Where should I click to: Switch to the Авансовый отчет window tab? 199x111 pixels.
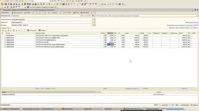pyautogui.click(x=51, y=109)
